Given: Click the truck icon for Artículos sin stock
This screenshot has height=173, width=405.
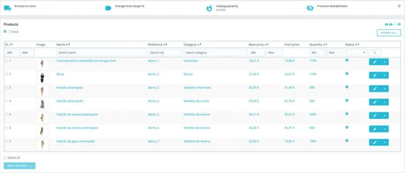Looking at the screenshot, I should [x=7, y=8].
